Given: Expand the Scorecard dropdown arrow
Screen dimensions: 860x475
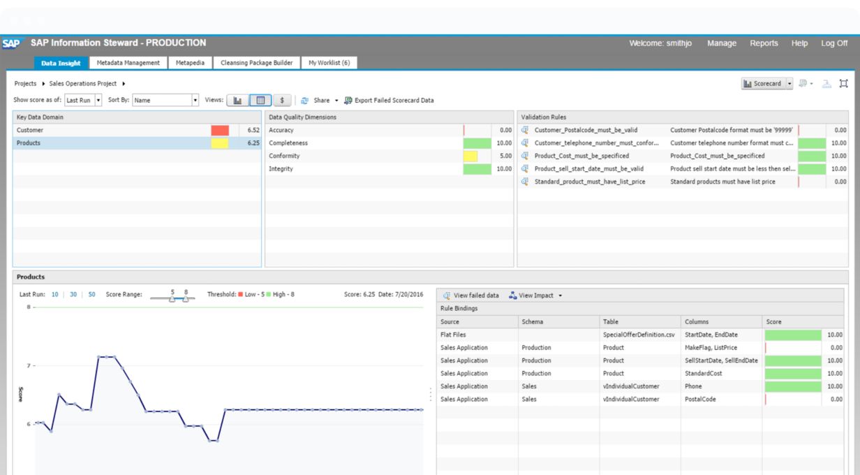Looking at the screenshot, I should (x=789, y=84).
